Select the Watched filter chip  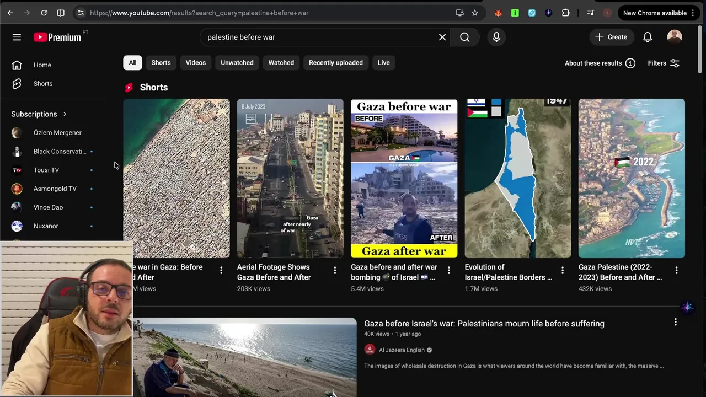coord(281,63)
